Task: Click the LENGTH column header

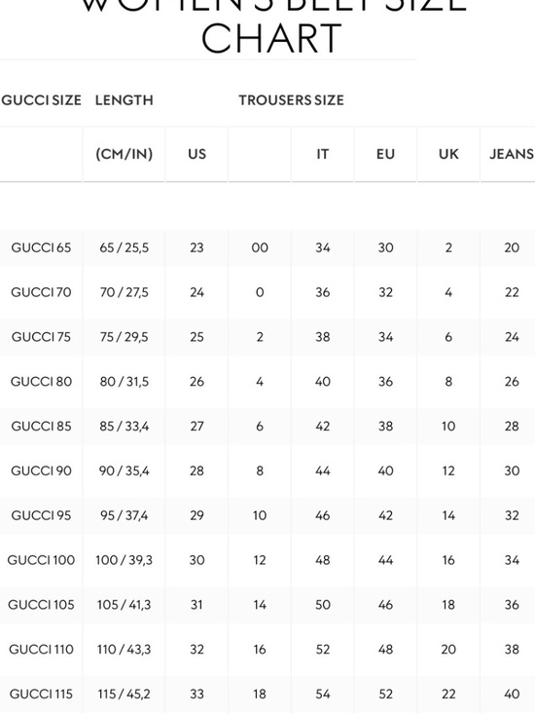Action: point(125,100)
